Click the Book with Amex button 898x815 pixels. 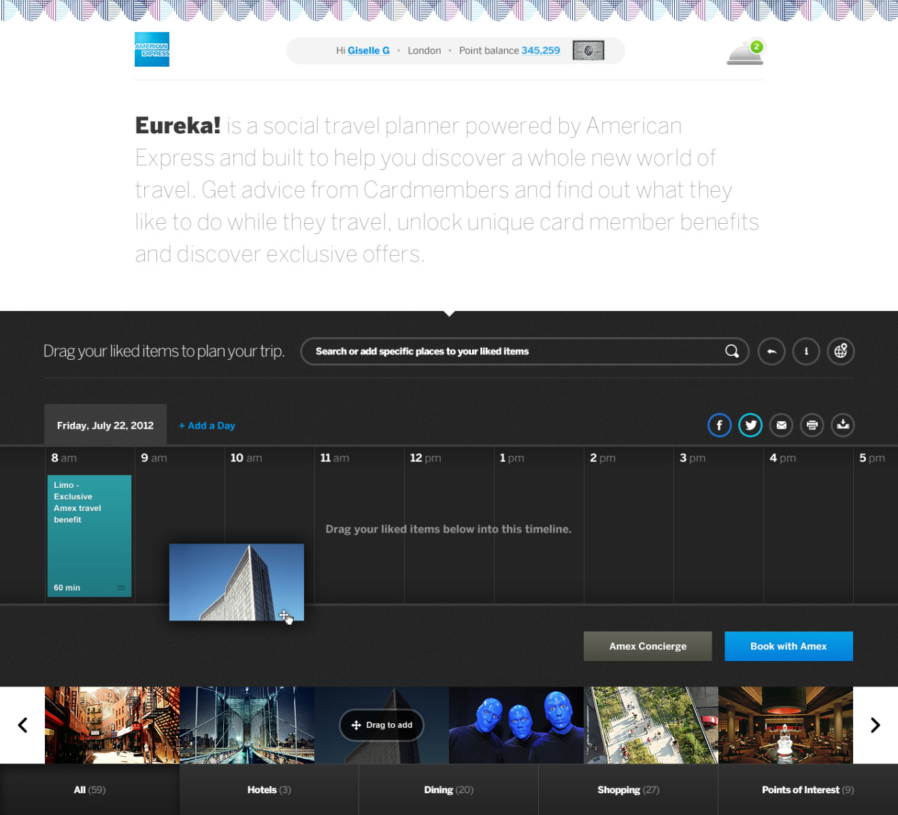pyautogui.click(x=788, y=646)
